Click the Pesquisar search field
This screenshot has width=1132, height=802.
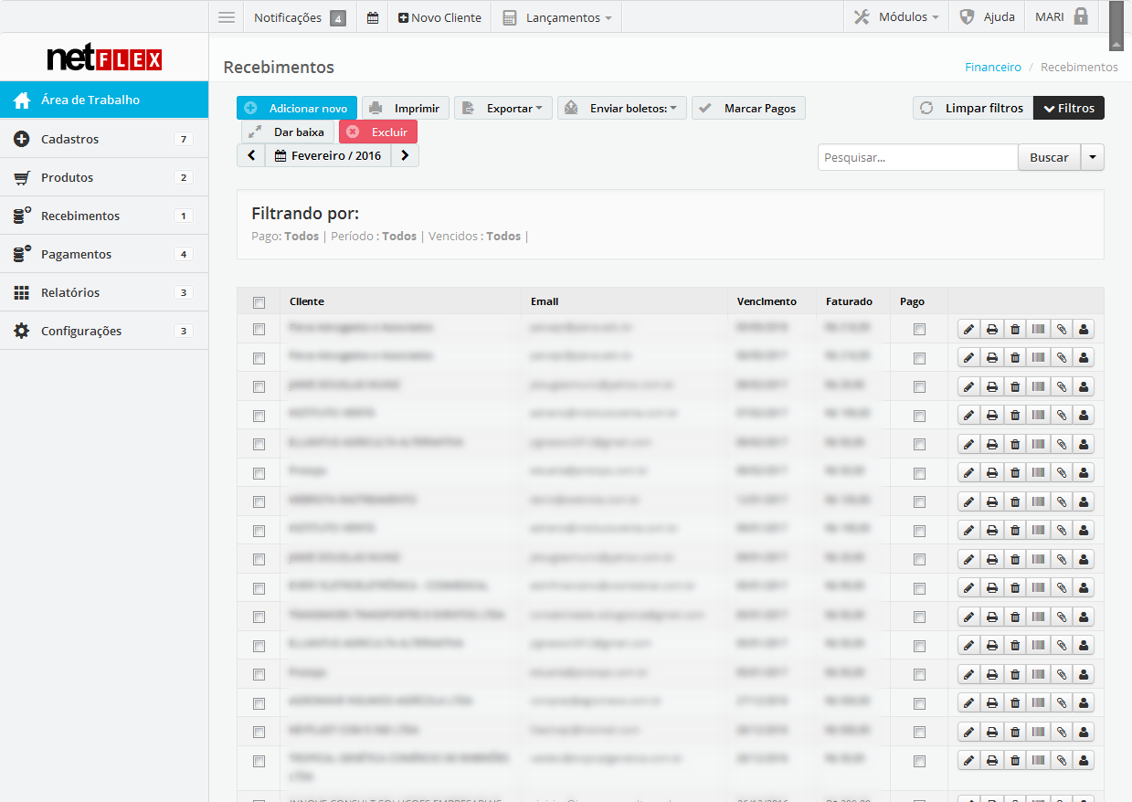point(917,157)
